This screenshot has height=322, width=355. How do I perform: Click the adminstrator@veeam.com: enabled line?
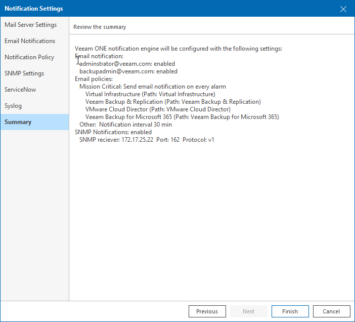(127, 64)
